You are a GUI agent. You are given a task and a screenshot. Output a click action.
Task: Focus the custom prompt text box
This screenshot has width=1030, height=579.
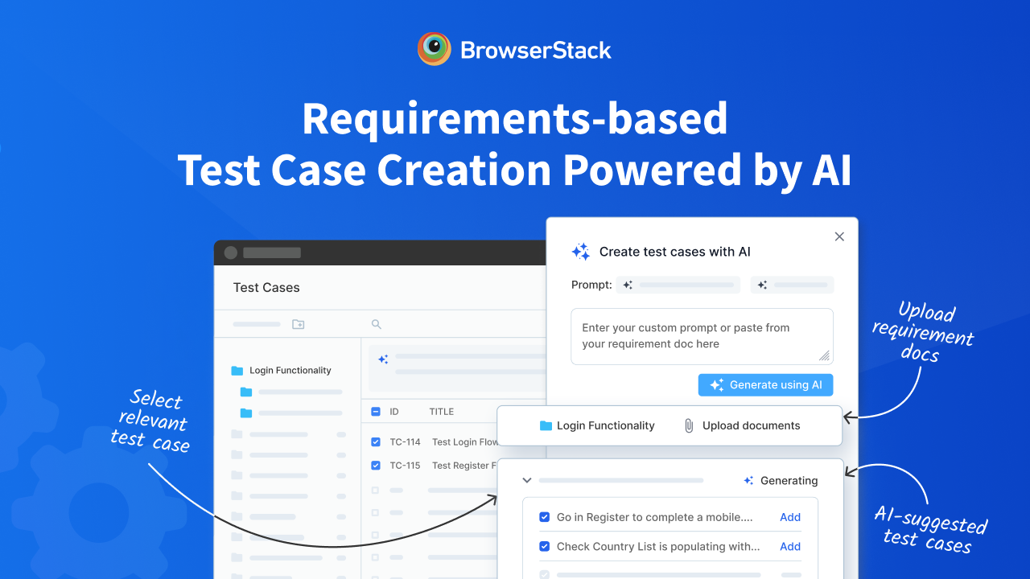pos(702,336)
